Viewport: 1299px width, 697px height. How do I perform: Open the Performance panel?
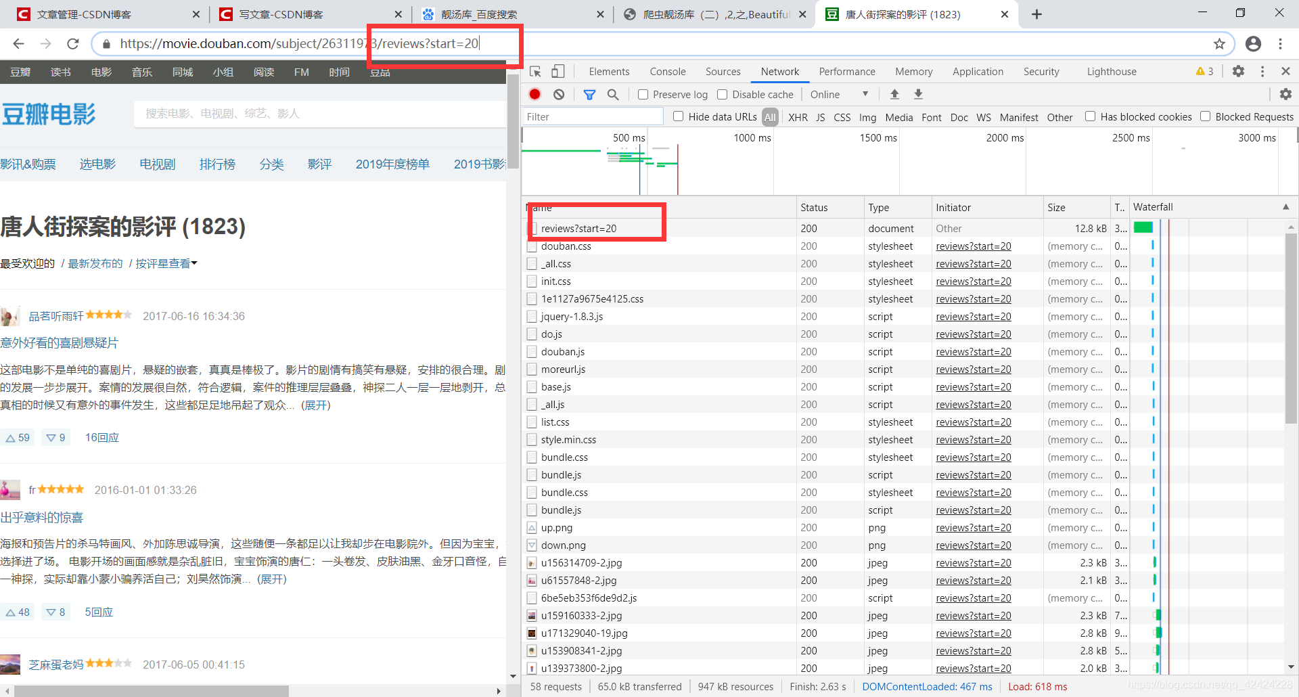(847, 72)
